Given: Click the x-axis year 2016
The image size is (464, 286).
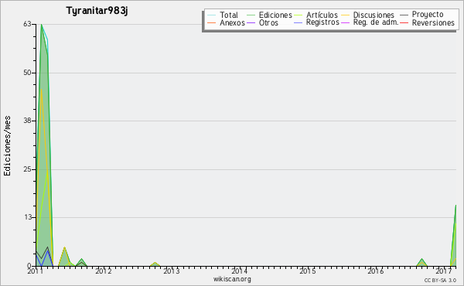Looking at the screenshot, I should click(376, 271).
